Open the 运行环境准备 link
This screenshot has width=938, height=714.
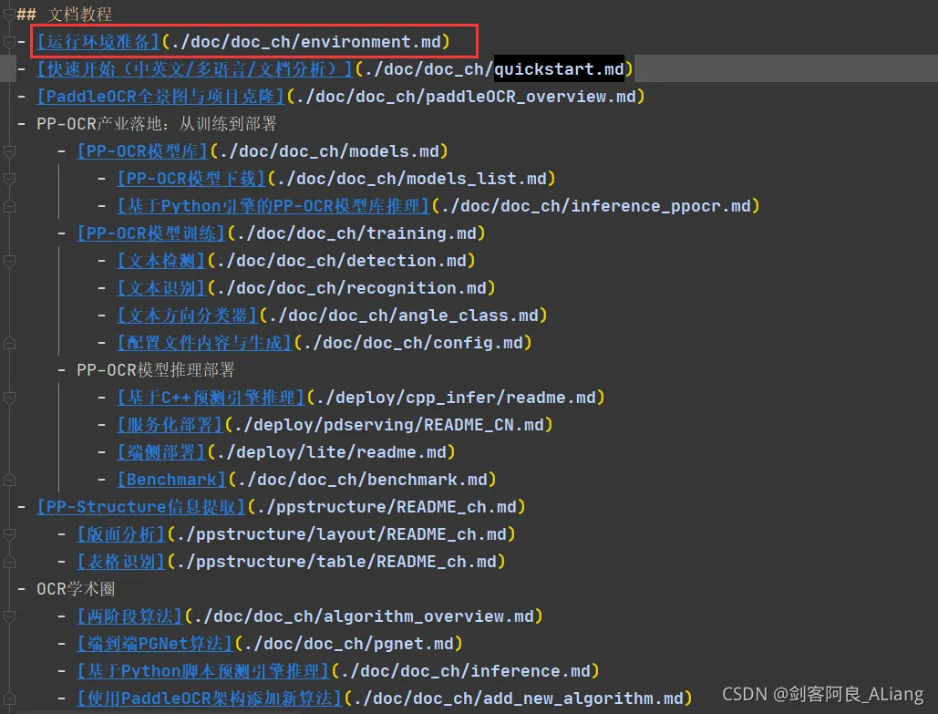point(98,42)
